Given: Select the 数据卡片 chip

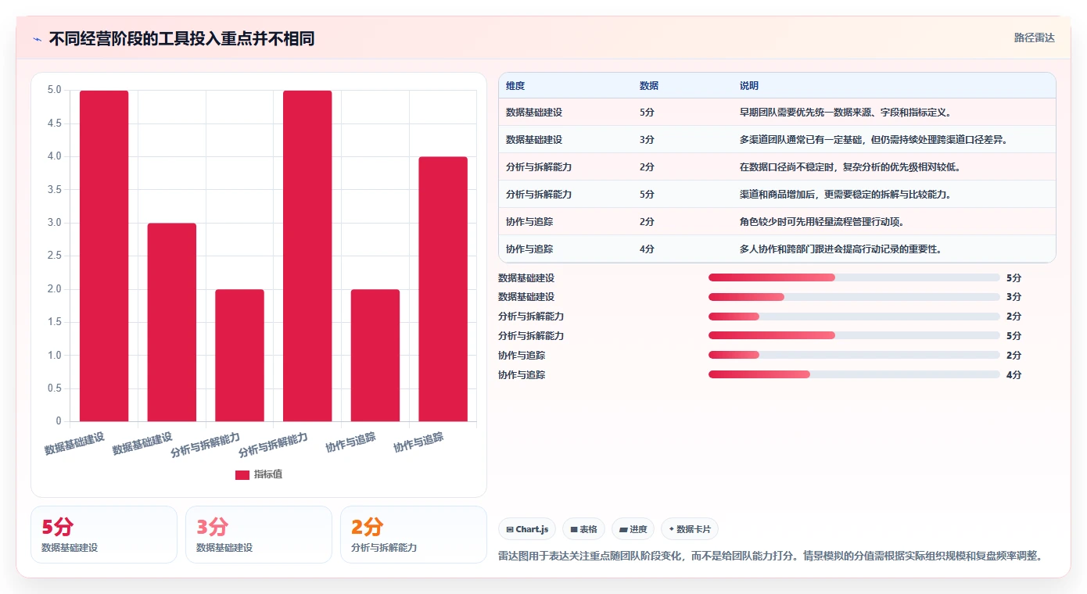Looking at the screenshot, I should [690, 529].
